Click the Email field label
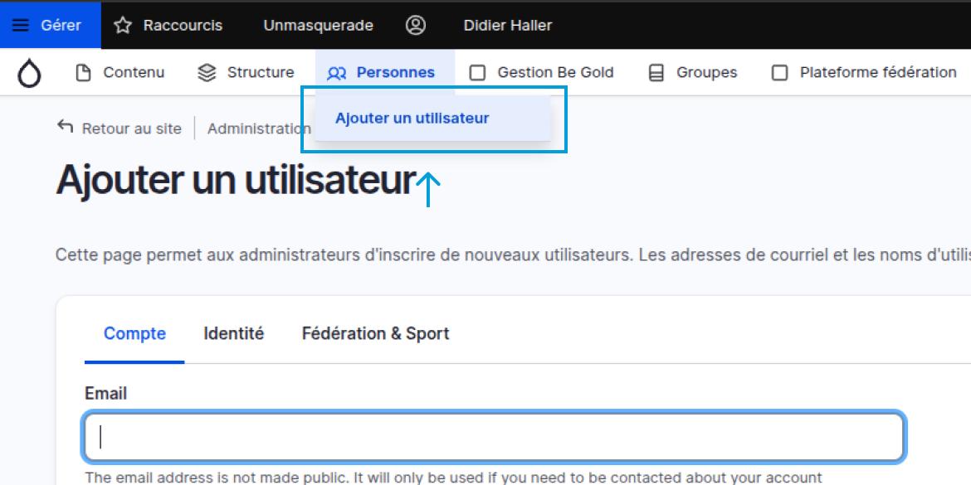 point(105,393)
